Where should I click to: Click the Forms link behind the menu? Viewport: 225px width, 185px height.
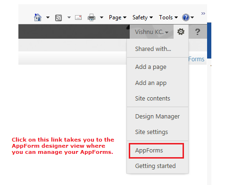[196, 59]
